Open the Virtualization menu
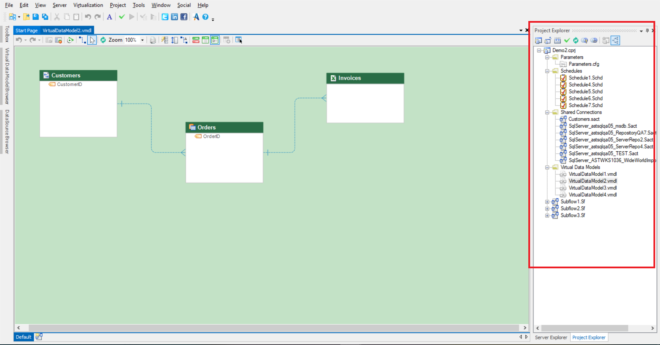 pos(88,5)
